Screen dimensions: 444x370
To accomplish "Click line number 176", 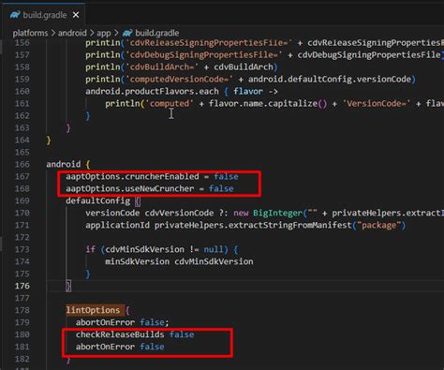I will pos(22,286).
